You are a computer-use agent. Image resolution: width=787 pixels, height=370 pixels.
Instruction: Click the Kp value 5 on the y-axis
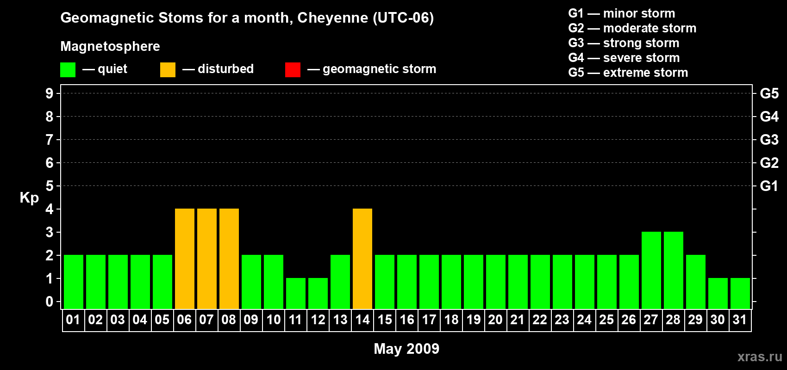50,186
